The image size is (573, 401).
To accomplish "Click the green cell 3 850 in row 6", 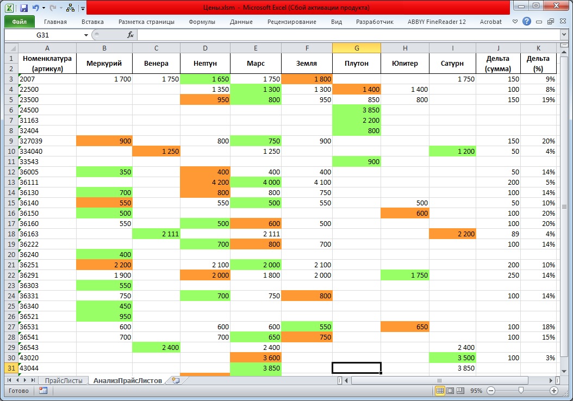I will coord(357,110).
